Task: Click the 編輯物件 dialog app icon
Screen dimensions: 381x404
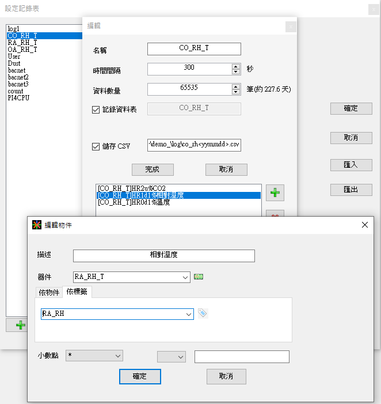Action: point(36,225)
